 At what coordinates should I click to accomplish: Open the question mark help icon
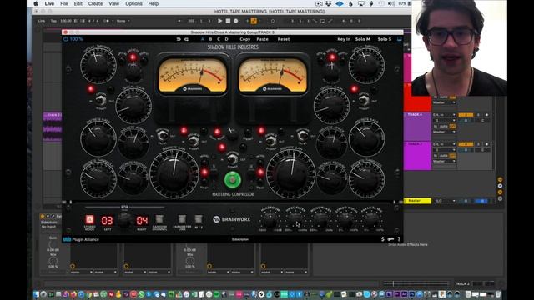(399, 239)
